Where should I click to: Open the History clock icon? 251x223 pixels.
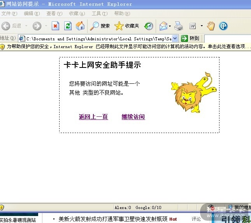pos(149,26)
